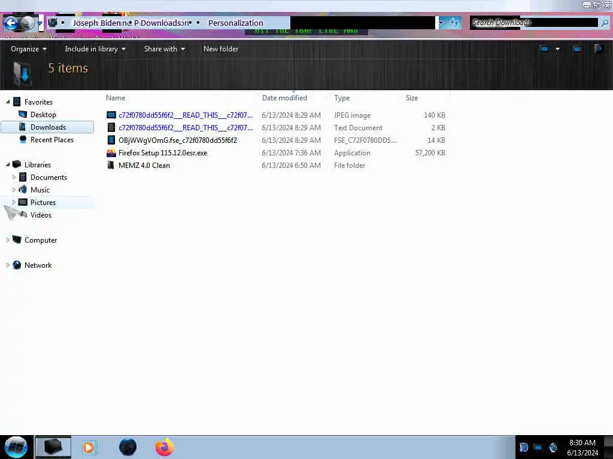
Task: Click the taskbar clock showing 8:30 AM
Action: coord(582,448)
